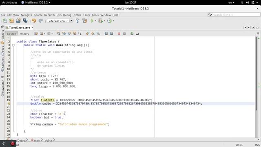Open the Navigator side panel
The width and height of the screenshot is (261, 147).
(2, 88)
